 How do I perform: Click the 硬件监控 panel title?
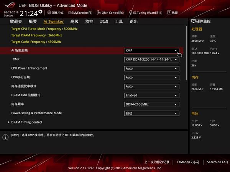coord(203,21)
